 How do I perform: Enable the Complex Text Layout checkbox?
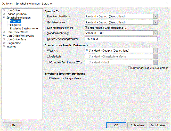(48, 62)
